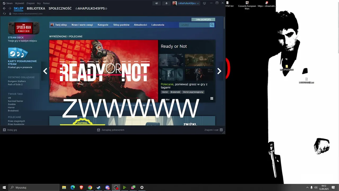
Task: Open the Windows Start menu
Action: pyautogui.click(x=4, y=188)
